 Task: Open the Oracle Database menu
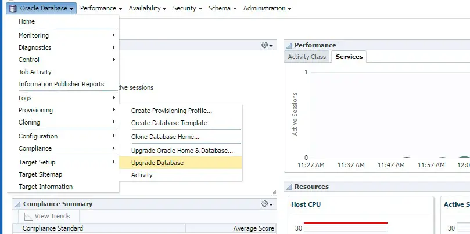tap(41, 8)
